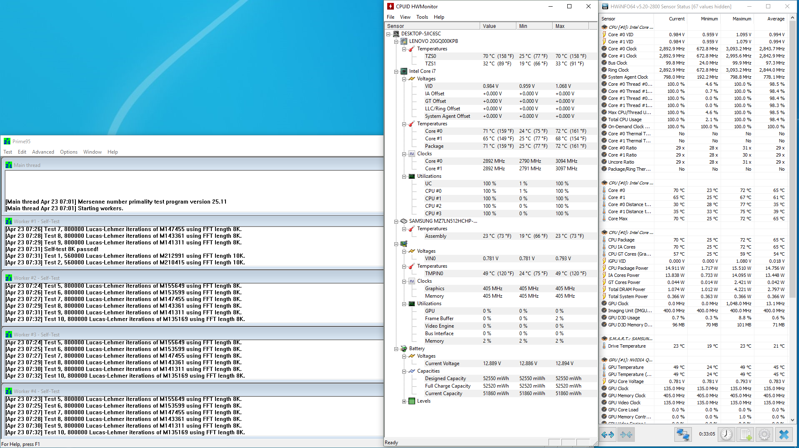Click the Intel Core i7 chip icon
The width and height of the screenshot is (799, 448).
pyautogui.click(x=404, y=71)
